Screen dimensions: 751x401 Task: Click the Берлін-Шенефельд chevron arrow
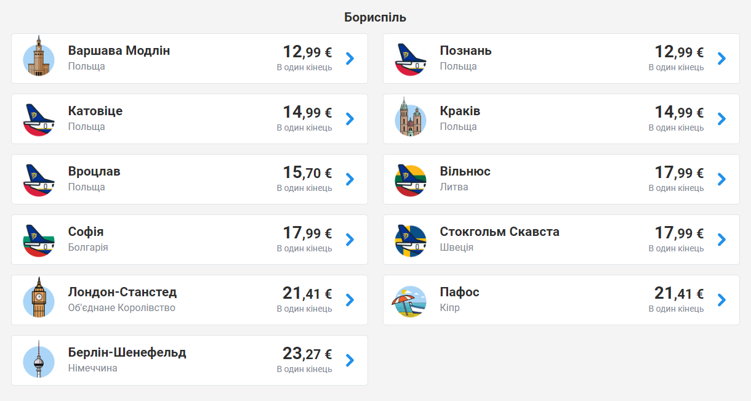coord(350,360)
